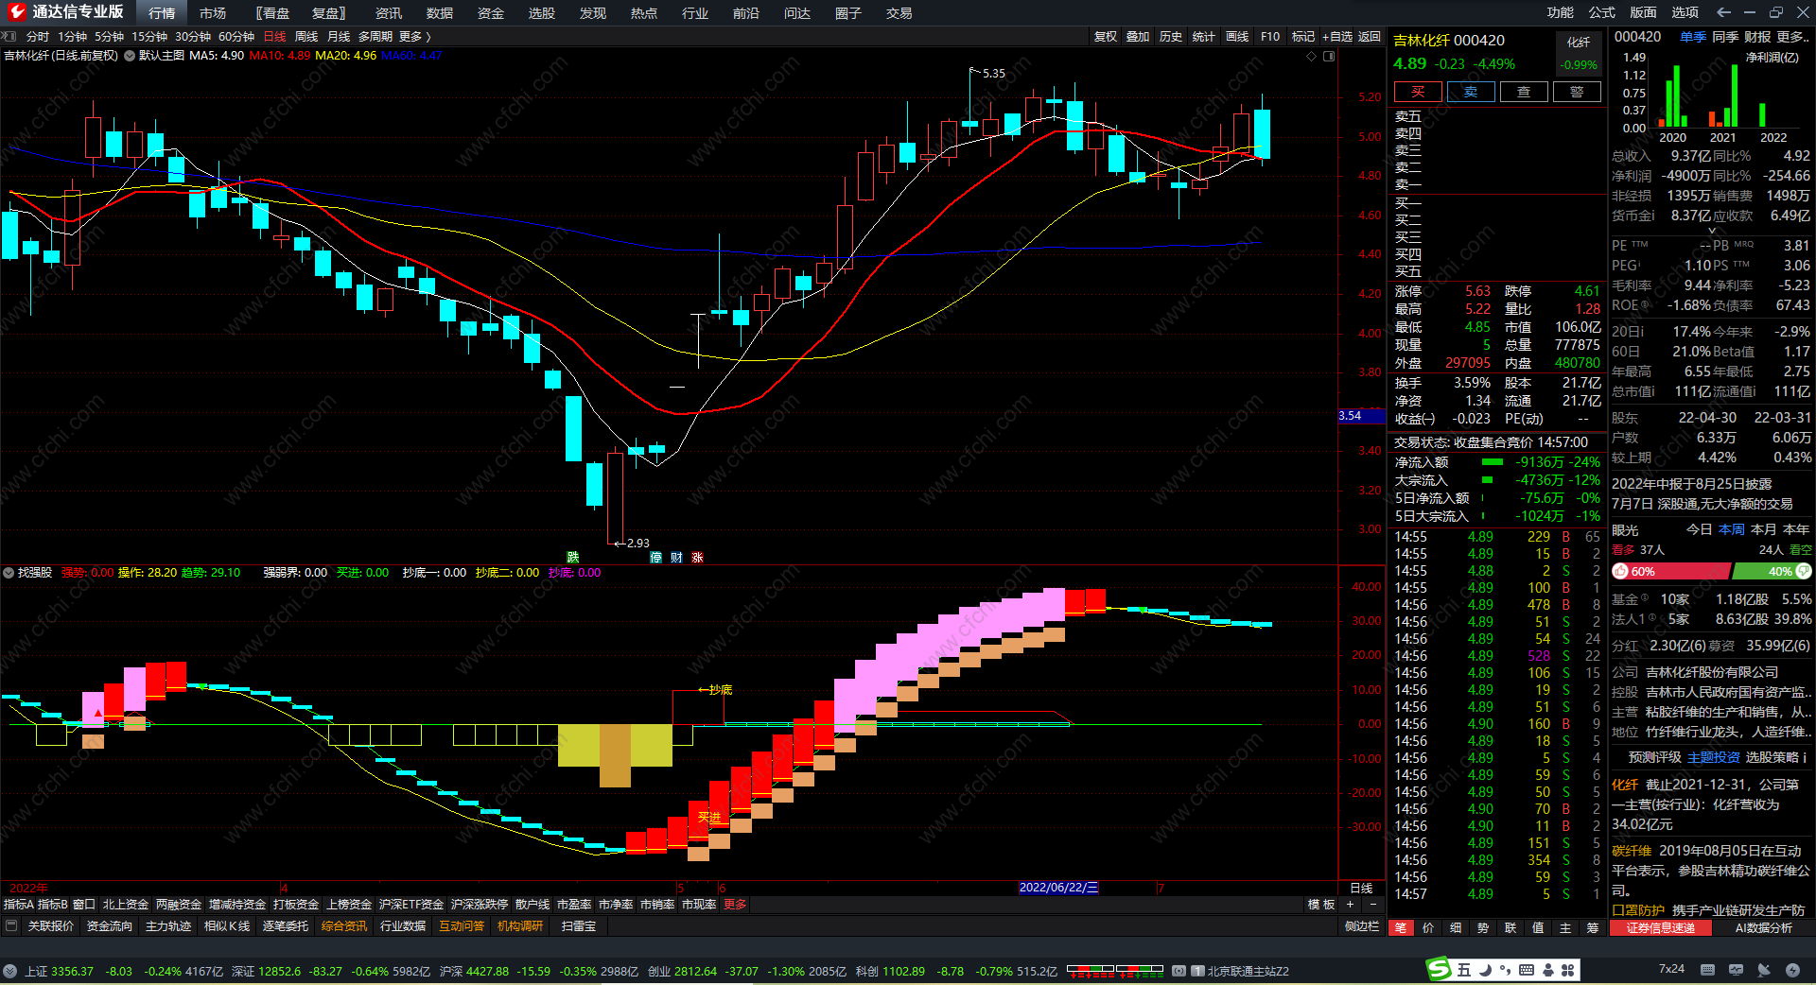
Task: Click the settings gear beside 默认主图
Action: pos(130,56)
